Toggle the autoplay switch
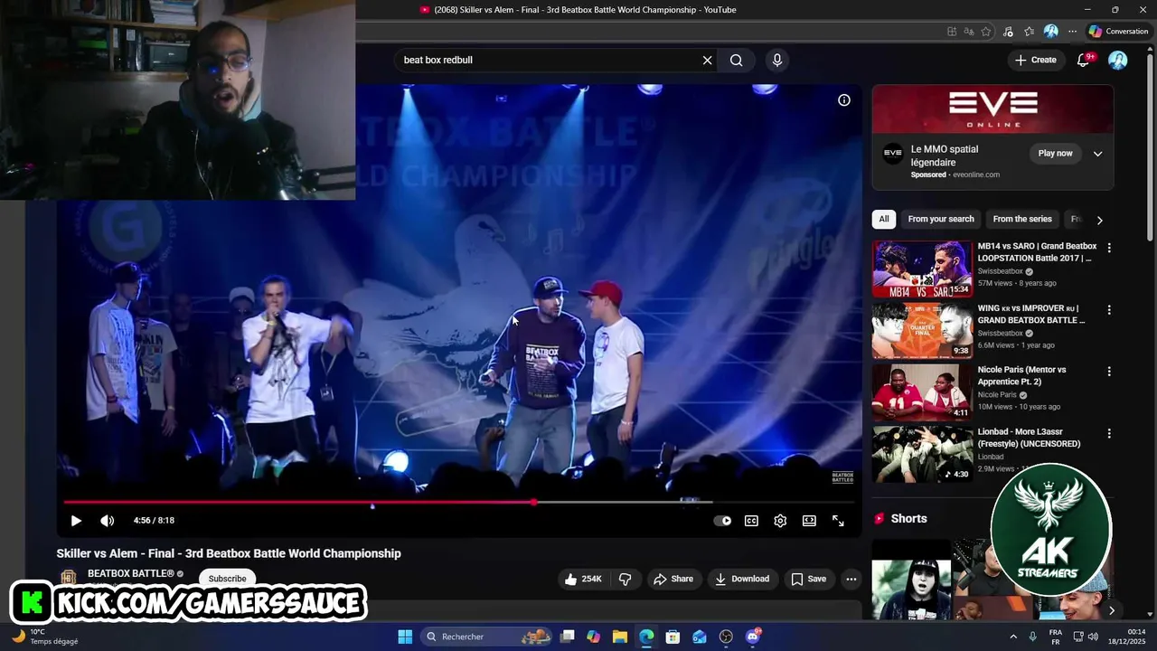Image resolution: width=1157 pixels, height=651 pixels. click(x=722, y=521)
